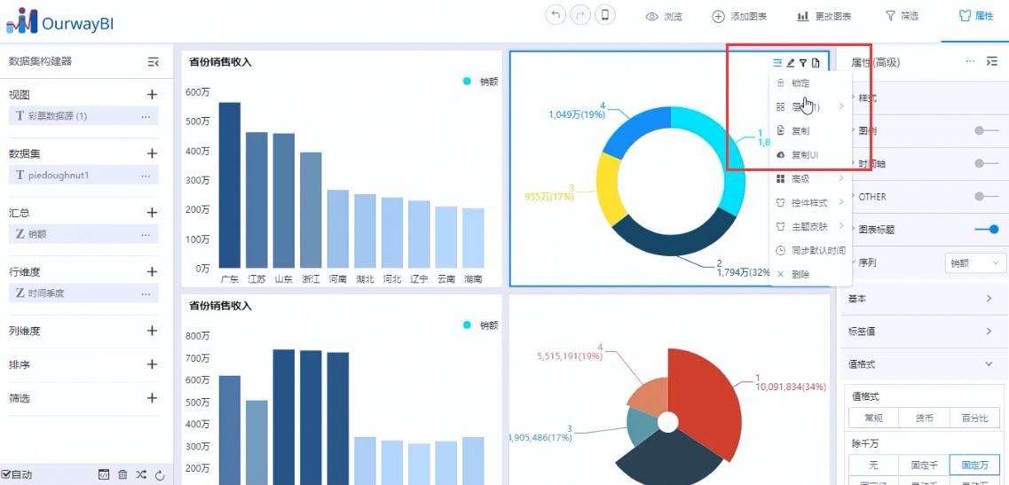Image resolution: width=1009 pixels, height=485 pixels.
Task: Open the doughnut chart's menu icon
Action: coord(777,62)
